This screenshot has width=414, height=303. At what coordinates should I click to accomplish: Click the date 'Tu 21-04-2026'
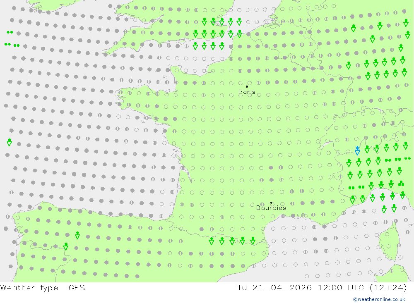[x=274, y=287]
